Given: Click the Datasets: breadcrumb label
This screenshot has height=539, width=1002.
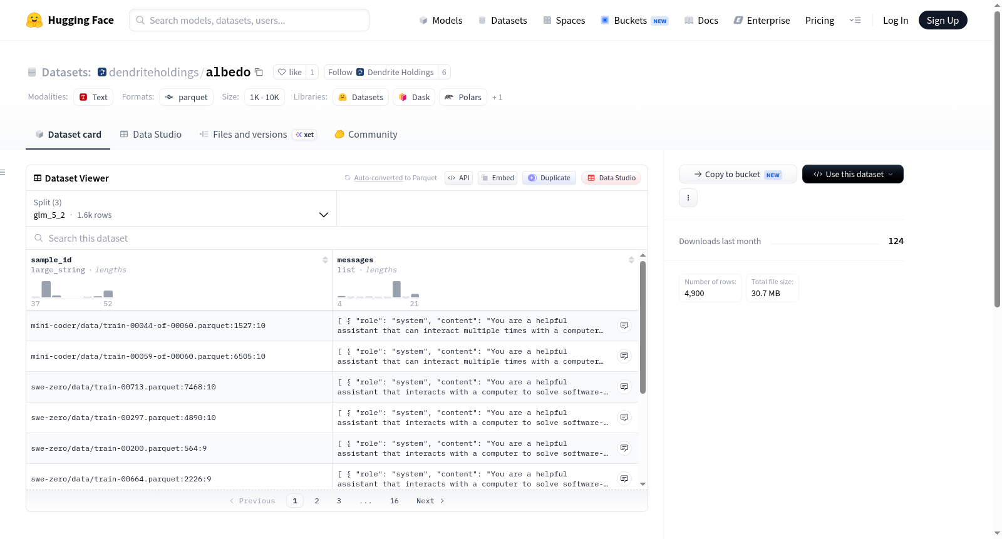Looking at the screenshot, I should click(66, 72).
